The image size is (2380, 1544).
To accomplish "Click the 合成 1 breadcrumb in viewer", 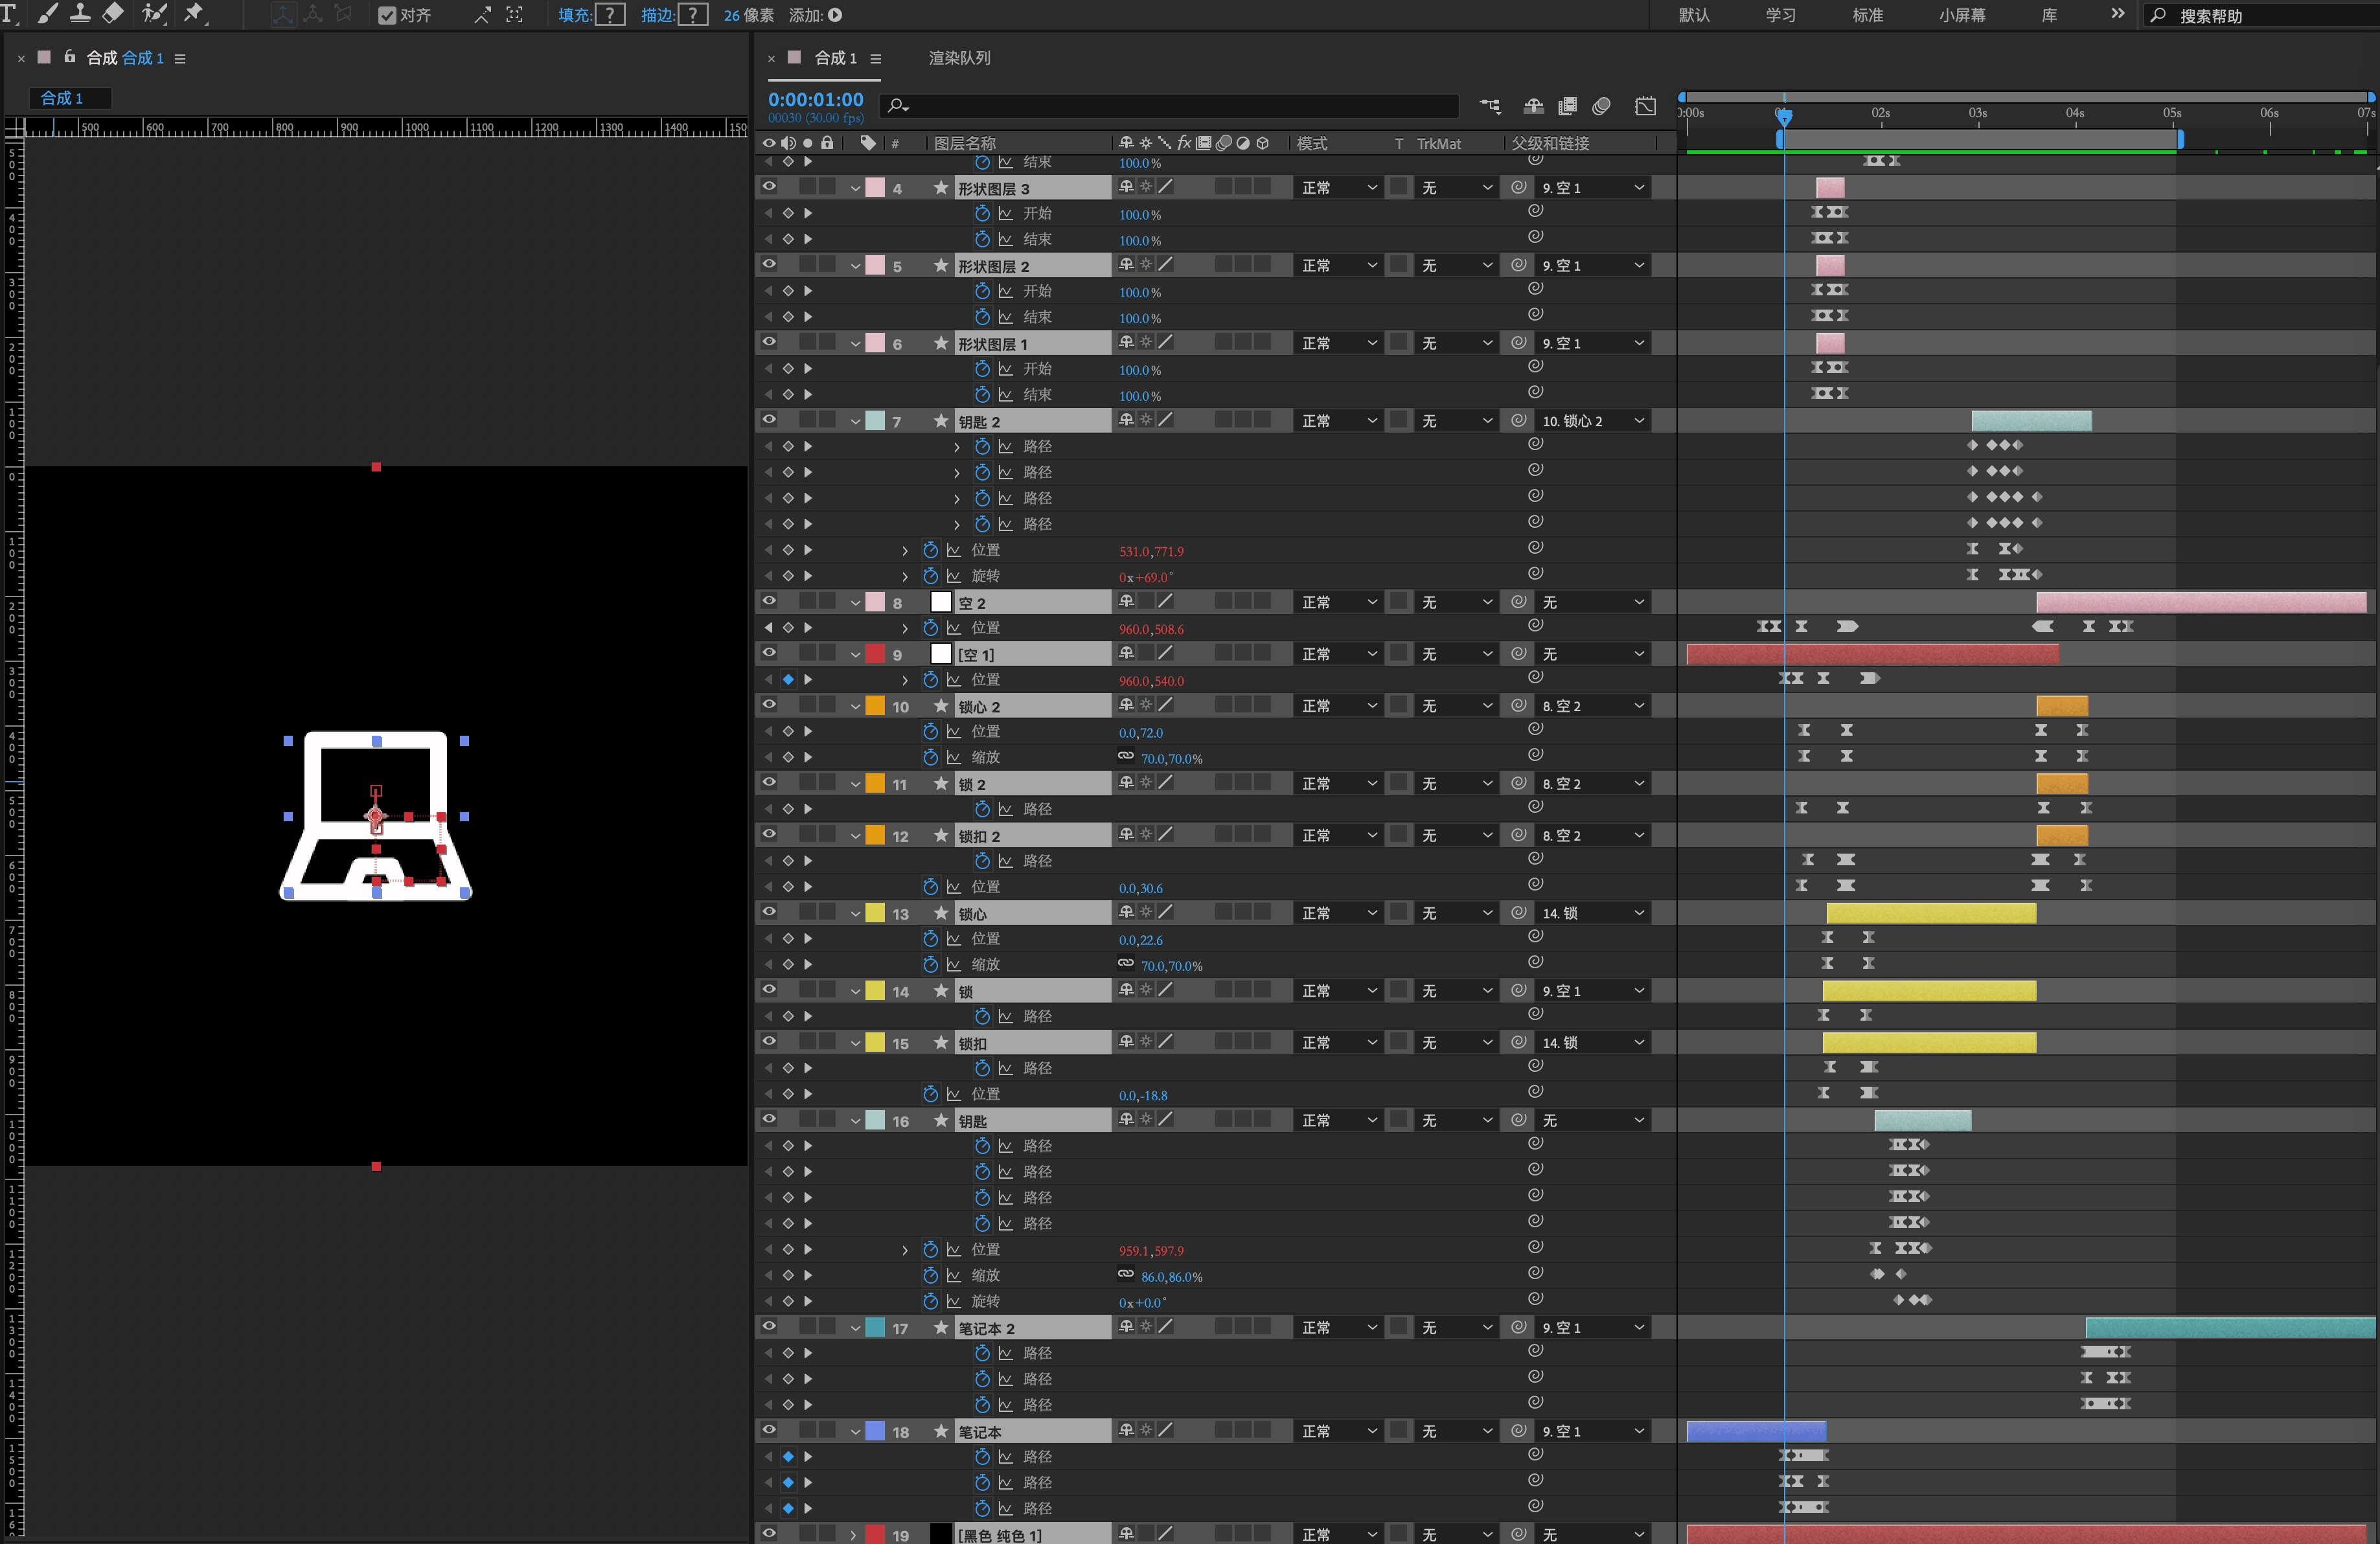I will [61, 98].
